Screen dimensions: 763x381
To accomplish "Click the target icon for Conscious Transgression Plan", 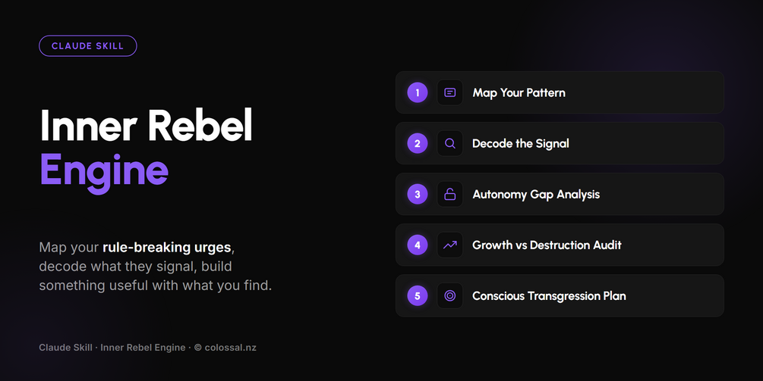I will pos(449,295).
